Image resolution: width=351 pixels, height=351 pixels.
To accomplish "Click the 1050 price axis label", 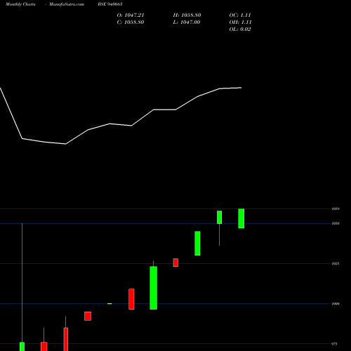I will pyautogui.click(x=336, y=223).
